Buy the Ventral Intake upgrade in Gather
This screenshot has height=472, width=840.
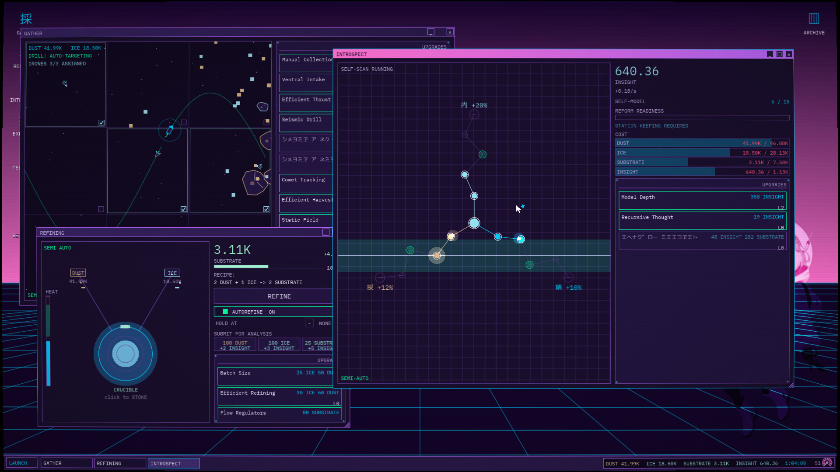click(x=306, y=83)
